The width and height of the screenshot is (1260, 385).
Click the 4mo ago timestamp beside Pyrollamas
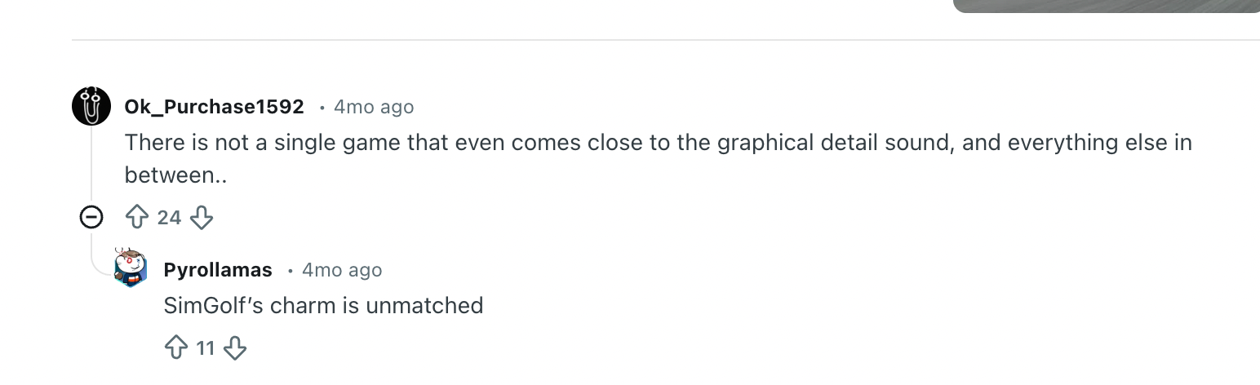click(x=341, y=270)
